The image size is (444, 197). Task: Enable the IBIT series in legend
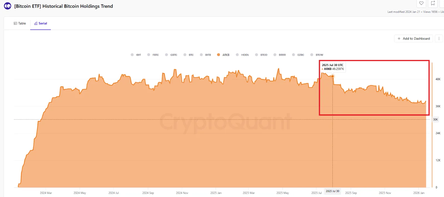138,55
